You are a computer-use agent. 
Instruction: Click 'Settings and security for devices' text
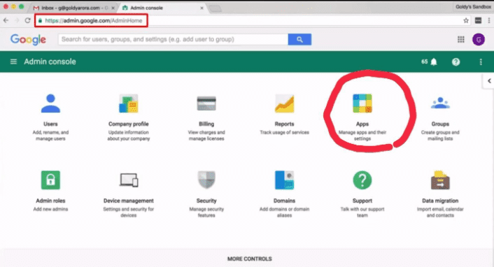pyautogui.click(x=129, y=212)
